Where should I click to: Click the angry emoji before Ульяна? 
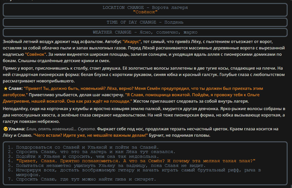point(6,129)
